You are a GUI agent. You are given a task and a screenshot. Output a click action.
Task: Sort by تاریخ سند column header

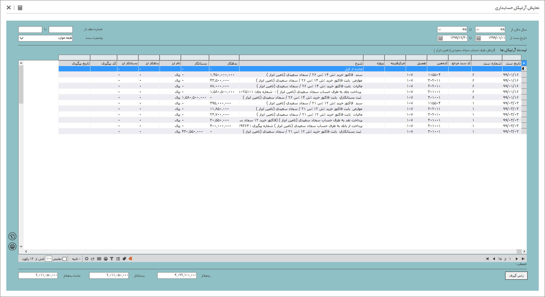[512, 63]
